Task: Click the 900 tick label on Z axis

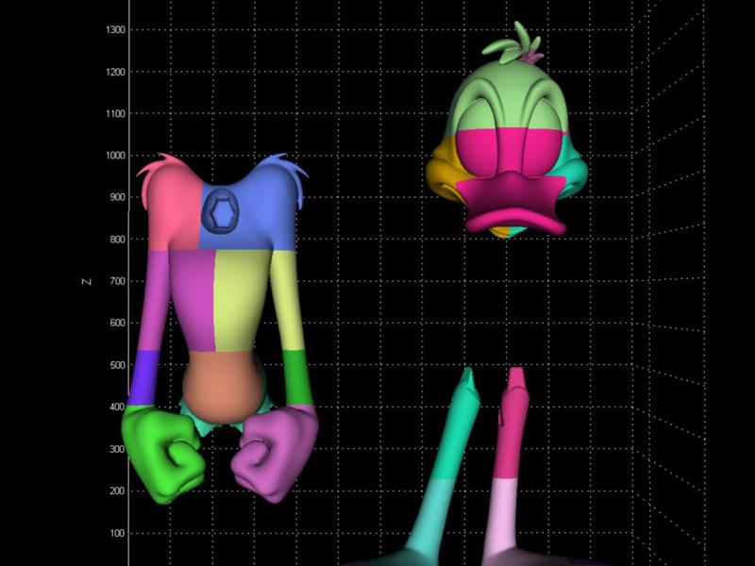Action: pyautogui.click(x=117, y=197)
